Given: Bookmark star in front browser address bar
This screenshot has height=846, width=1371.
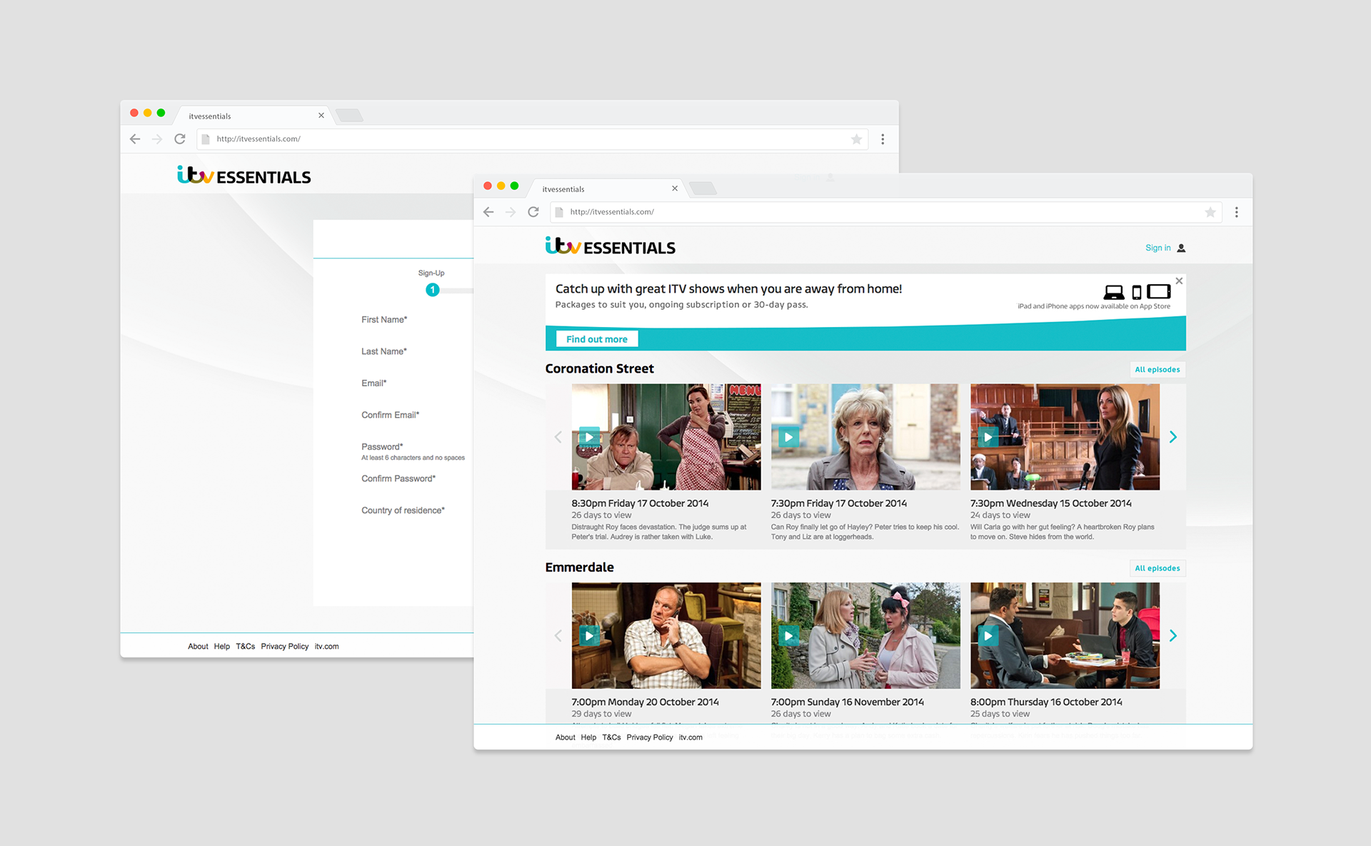Looking at the screenshot, I should coord(1210,212).
